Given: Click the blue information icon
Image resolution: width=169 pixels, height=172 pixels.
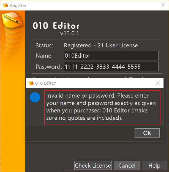Looking at the screenshot, I should [x=35, y=97].
